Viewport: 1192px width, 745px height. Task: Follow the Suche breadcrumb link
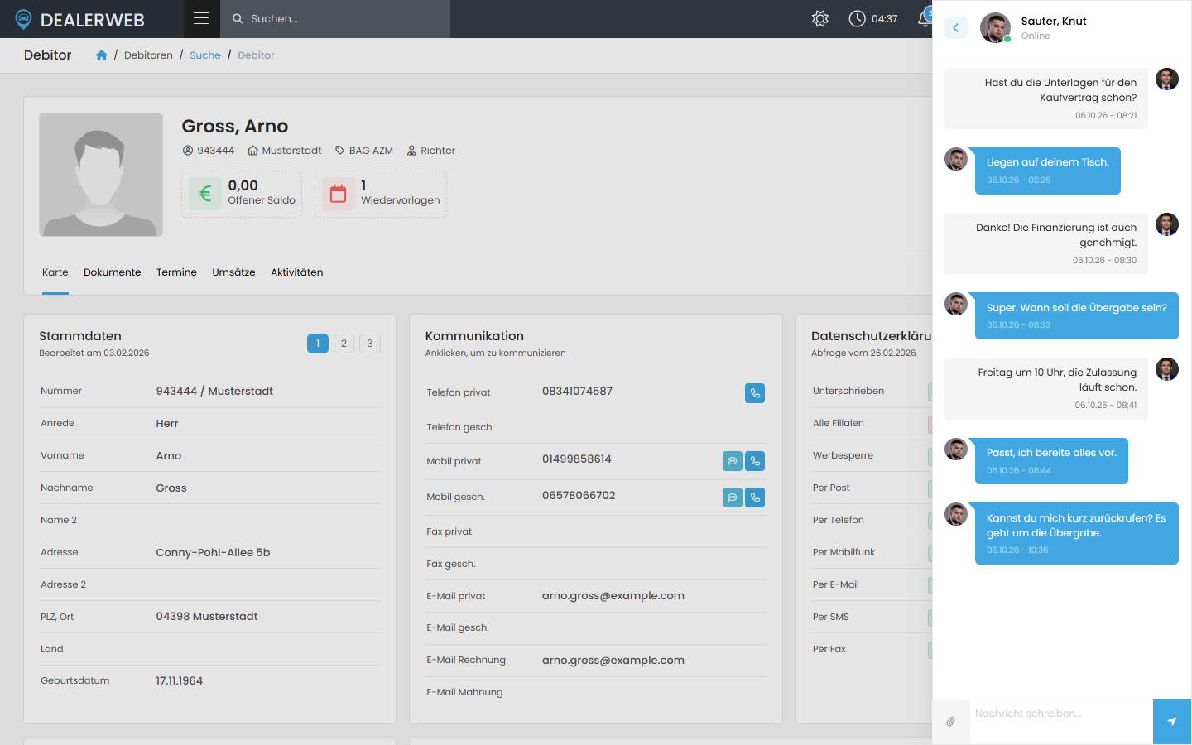pos(205,55)
